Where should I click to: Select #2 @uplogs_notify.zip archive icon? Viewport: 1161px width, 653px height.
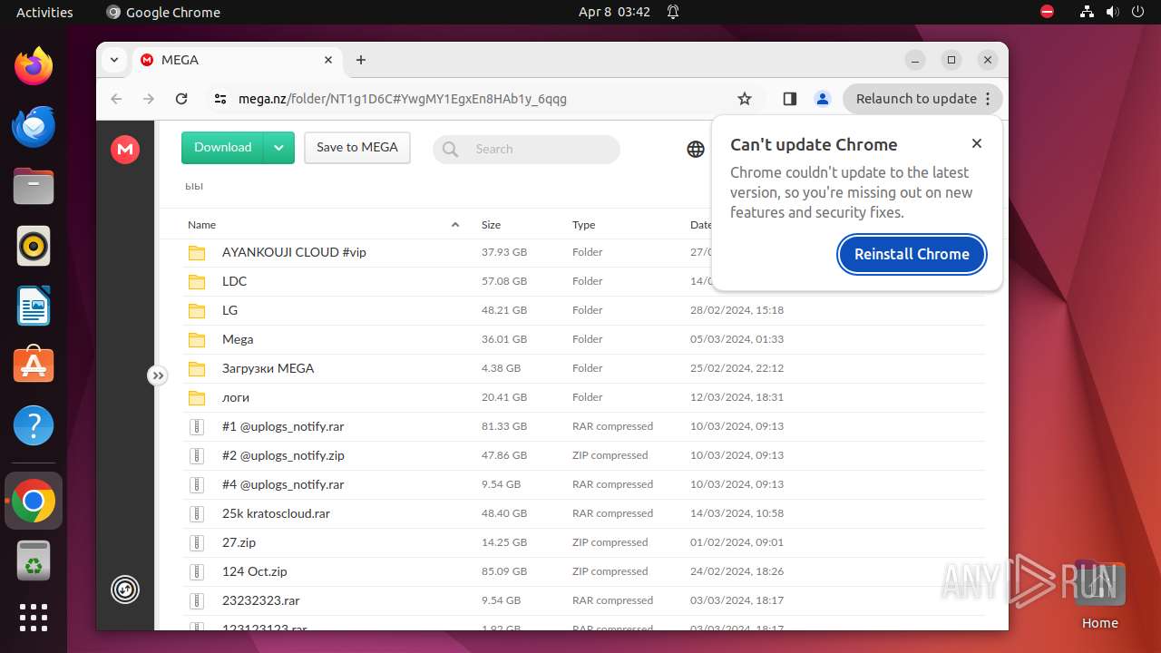(x=197, y=455)
